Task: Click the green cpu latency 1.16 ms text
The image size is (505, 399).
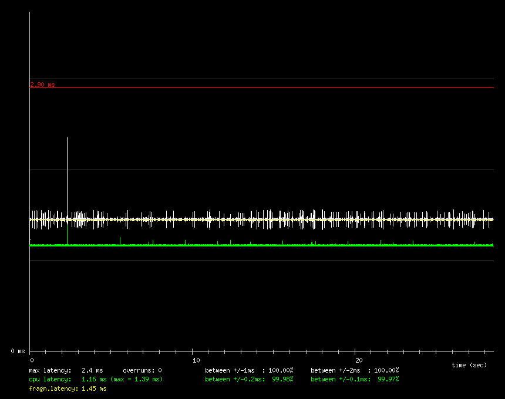Action: [68, 379]
